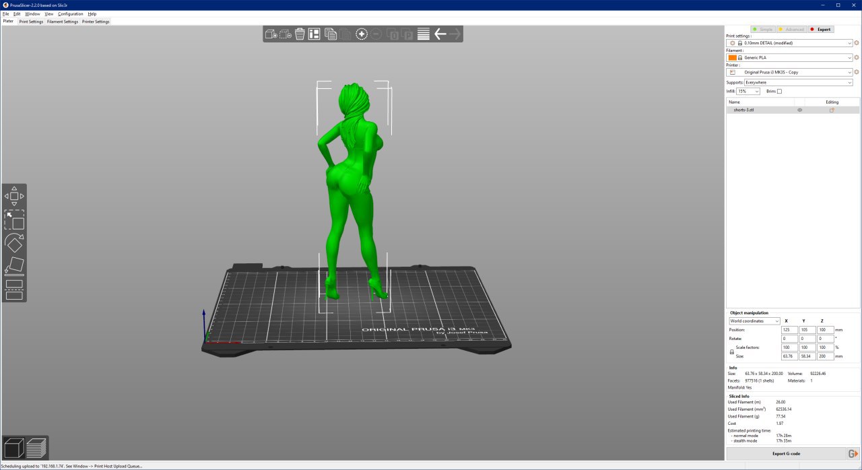Switch to 3D editor view cube icon

[x=14, y=448]
